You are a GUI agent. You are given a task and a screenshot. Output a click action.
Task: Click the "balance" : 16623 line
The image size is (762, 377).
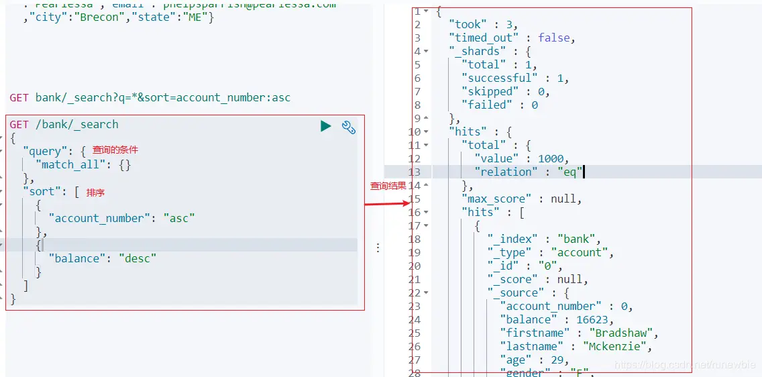[x=557, y=319]
